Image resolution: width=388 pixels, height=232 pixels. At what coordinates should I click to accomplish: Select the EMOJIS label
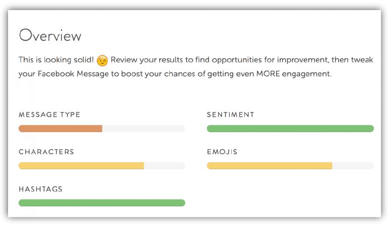[222, 152]
